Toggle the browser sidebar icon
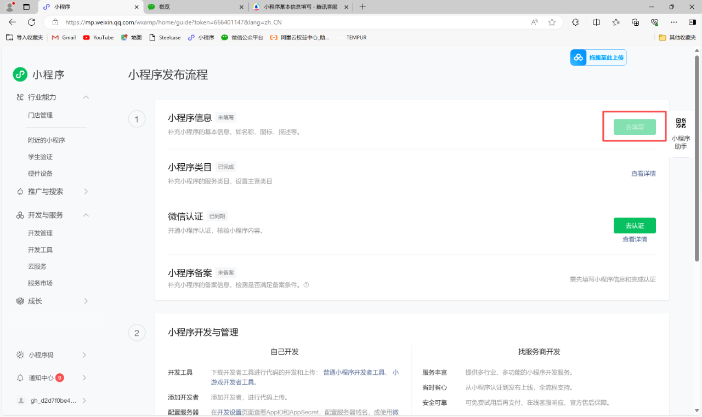The height and width of the screenshot is (417, 702). tap(692, 22)
